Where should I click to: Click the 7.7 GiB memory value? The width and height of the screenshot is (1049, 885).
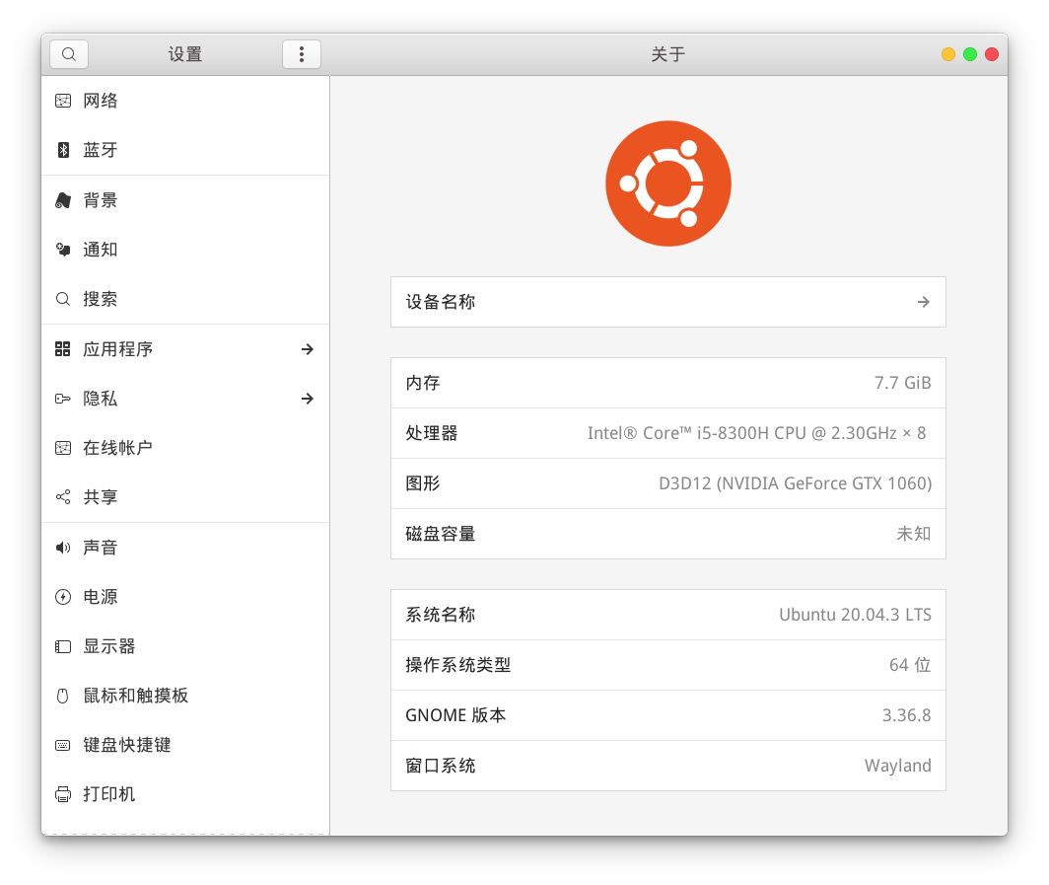pos(902,383)
